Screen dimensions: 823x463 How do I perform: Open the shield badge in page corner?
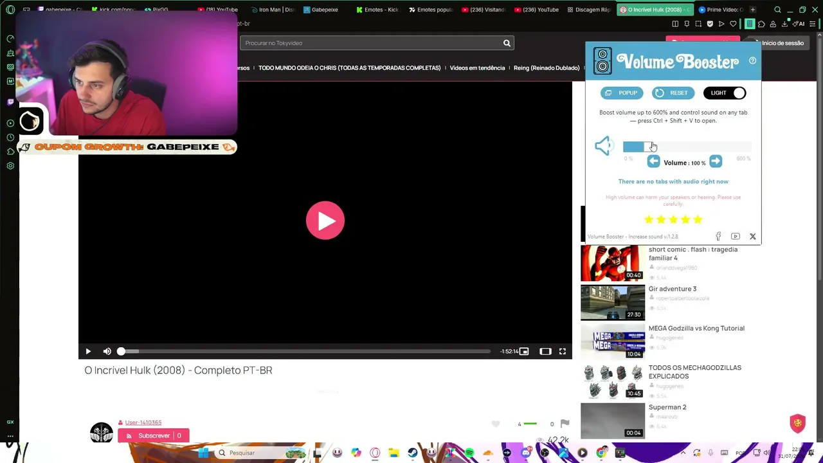(798, 423)
